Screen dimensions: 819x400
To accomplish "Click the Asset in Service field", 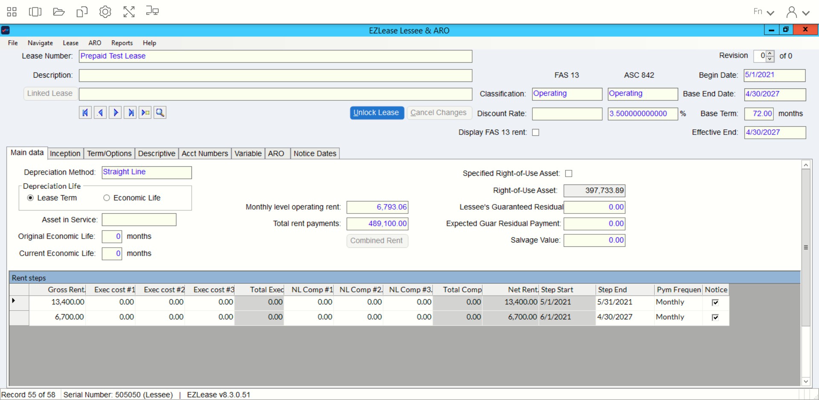I will (139, 220).
